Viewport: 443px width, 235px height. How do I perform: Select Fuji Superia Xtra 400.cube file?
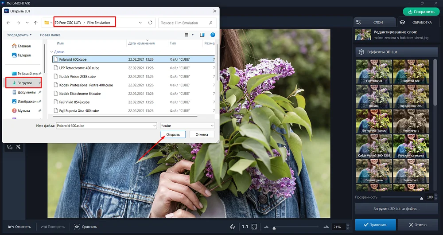click(x=133, y=110)
